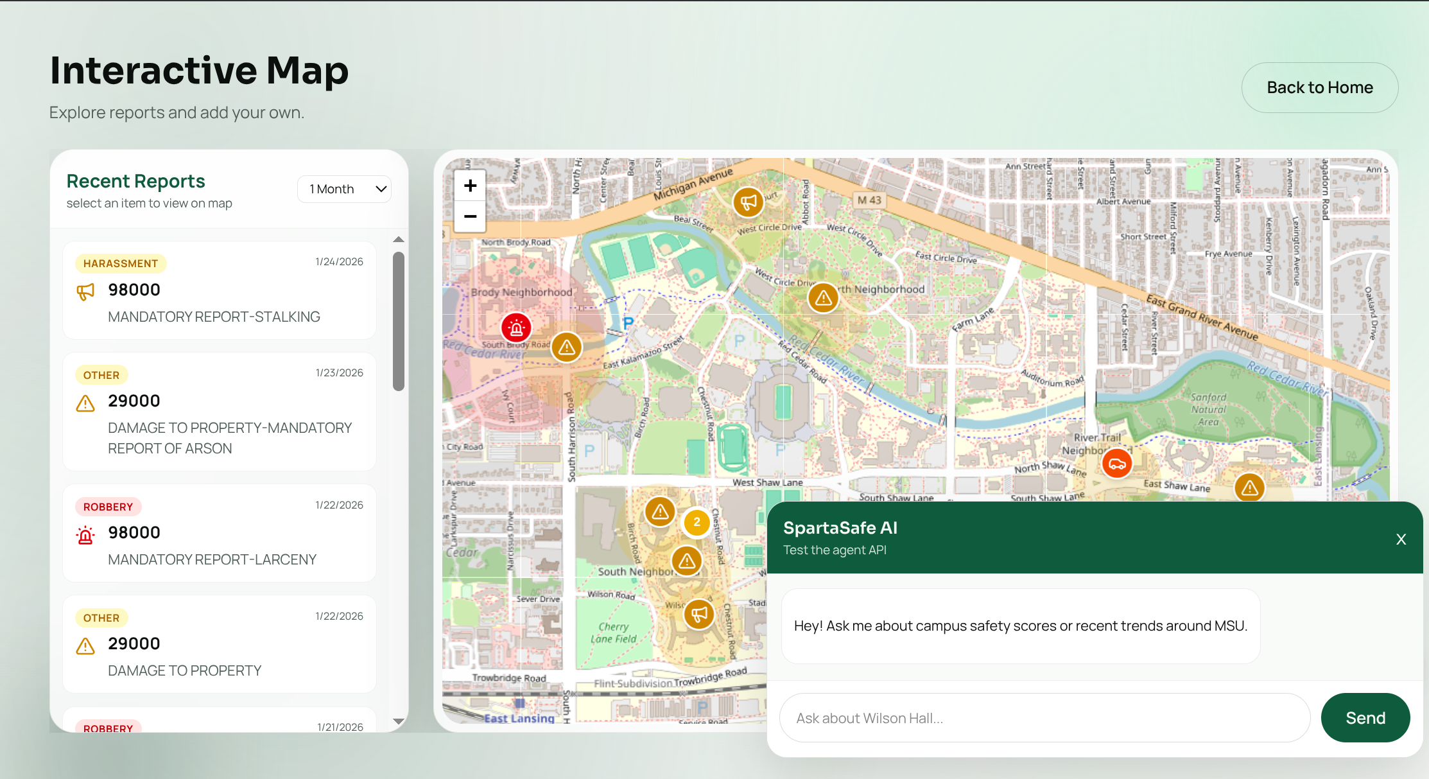Viewport: 1429px width, 779px height.
Task: Select the Robbery larceny report from 1/22/2026
Action: (220, 533)
